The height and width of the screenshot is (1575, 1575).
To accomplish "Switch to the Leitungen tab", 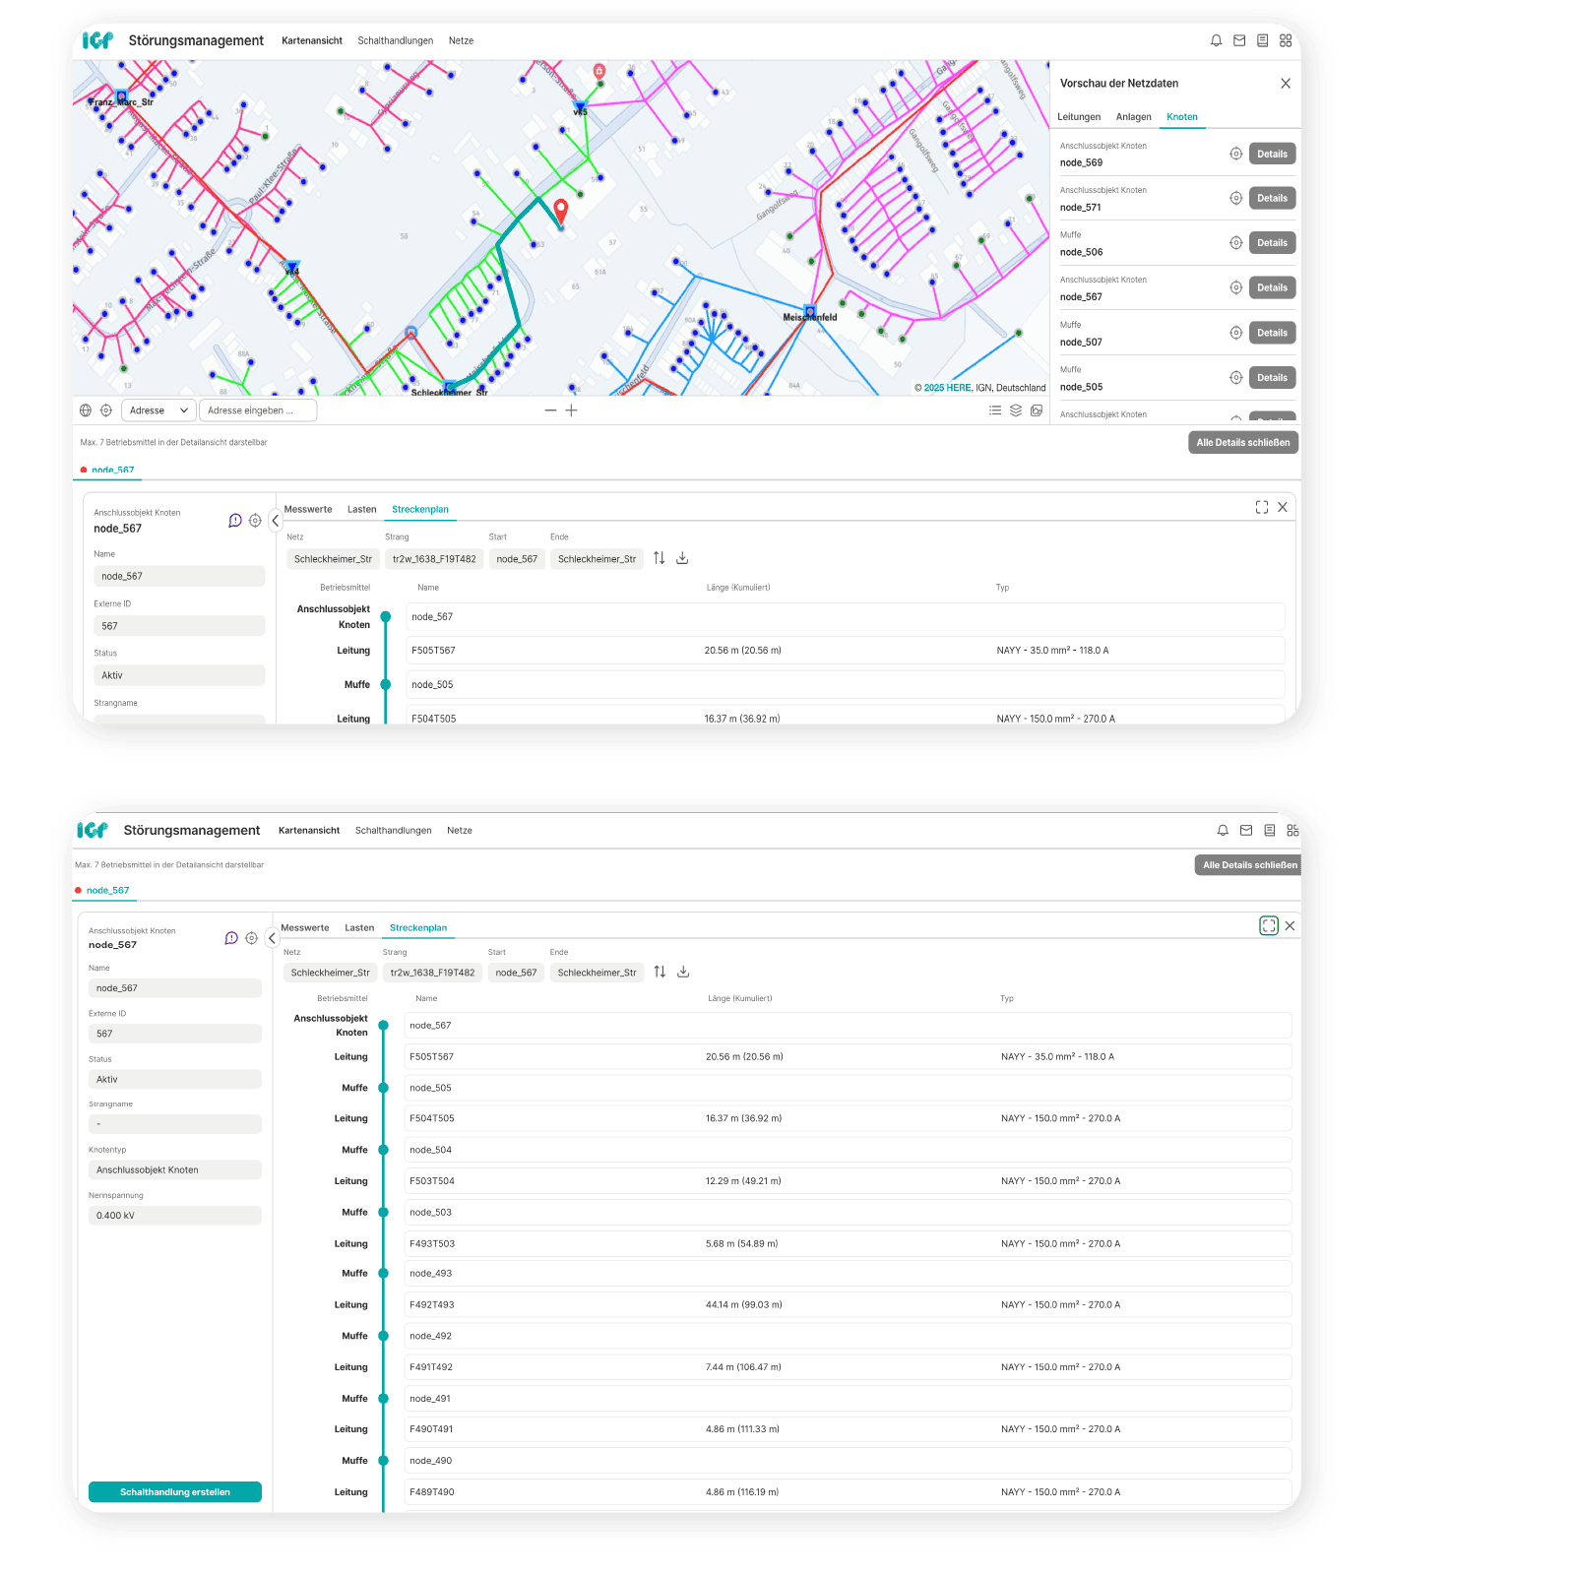I will coord(1079,117).
